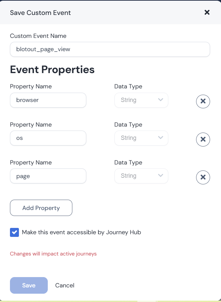221x302 pixels.
Task: Remove the page property row
Action: 203,177
